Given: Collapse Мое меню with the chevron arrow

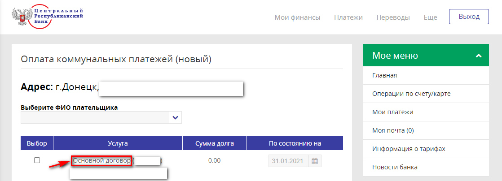Looking at the screenshot, I should tap(479, 56).
